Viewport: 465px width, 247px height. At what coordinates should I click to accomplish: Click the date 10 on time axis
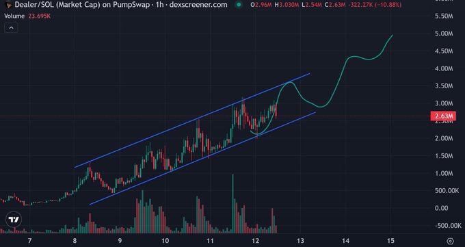point(165,241)
